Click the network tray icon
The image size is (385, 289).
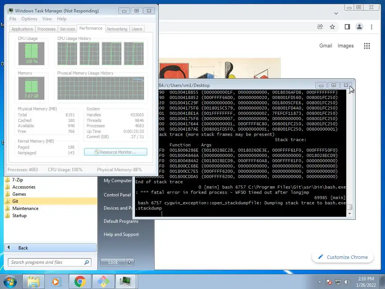338,282
